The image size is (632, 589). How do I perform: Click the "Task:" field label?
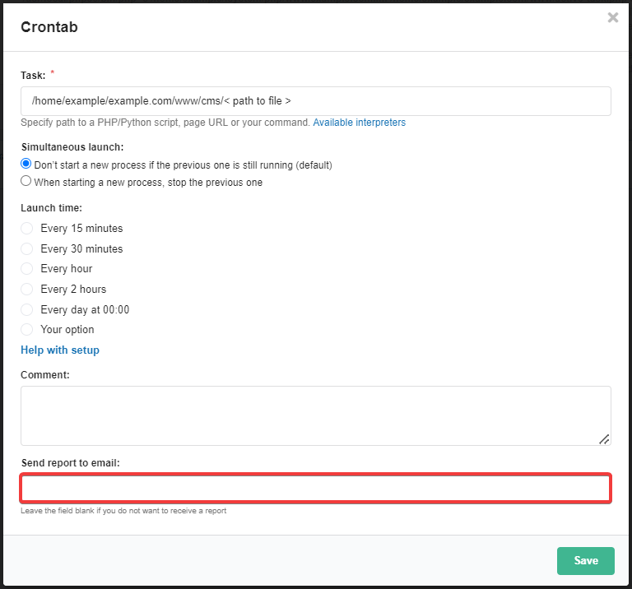point(33,75)
